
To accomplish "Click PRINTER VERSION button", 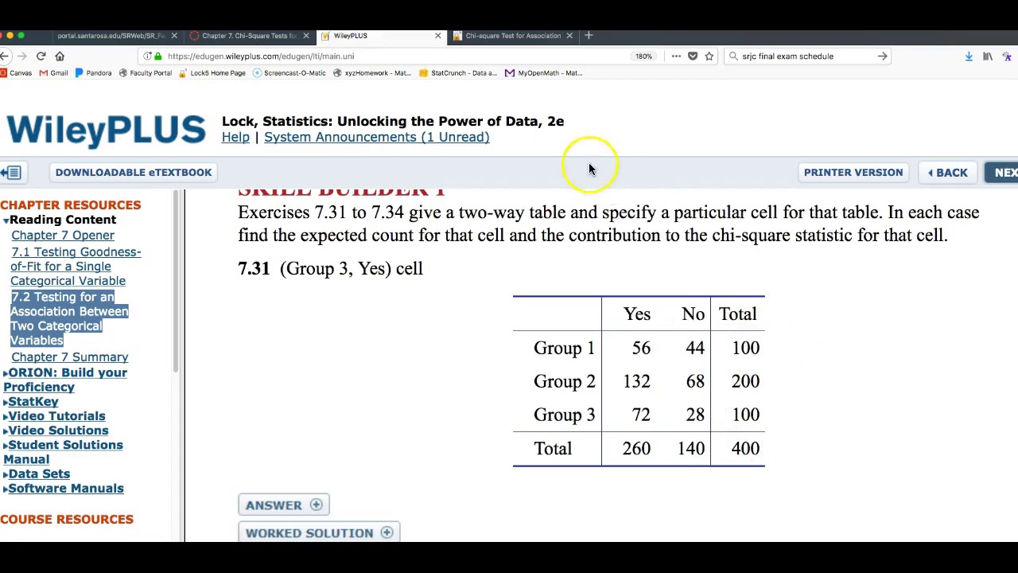I will (x=853, y=173).
